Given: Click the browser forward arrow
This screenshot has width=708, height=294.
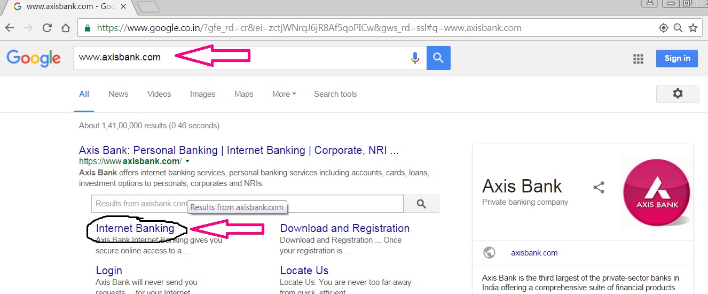Looking at the screenshot, I should click(28, 28).
